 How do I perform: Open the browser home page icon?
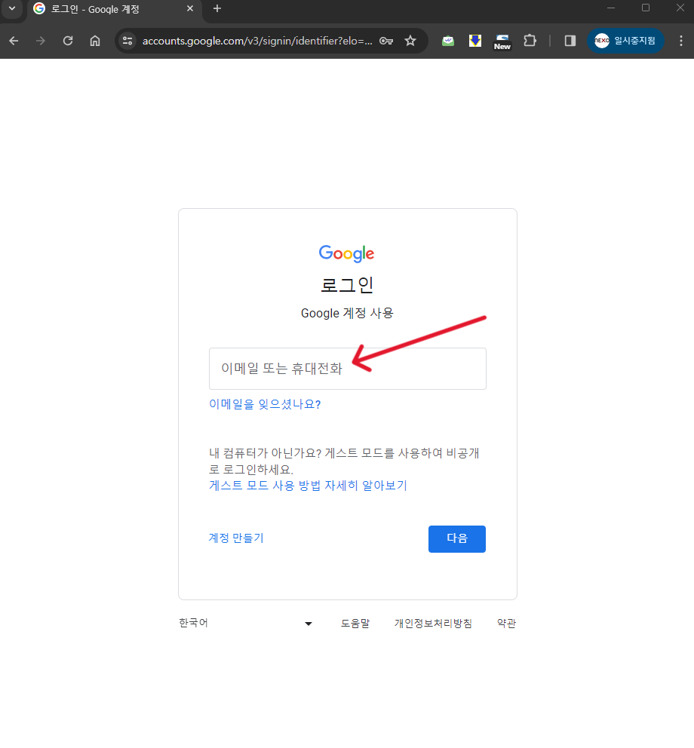95,41
